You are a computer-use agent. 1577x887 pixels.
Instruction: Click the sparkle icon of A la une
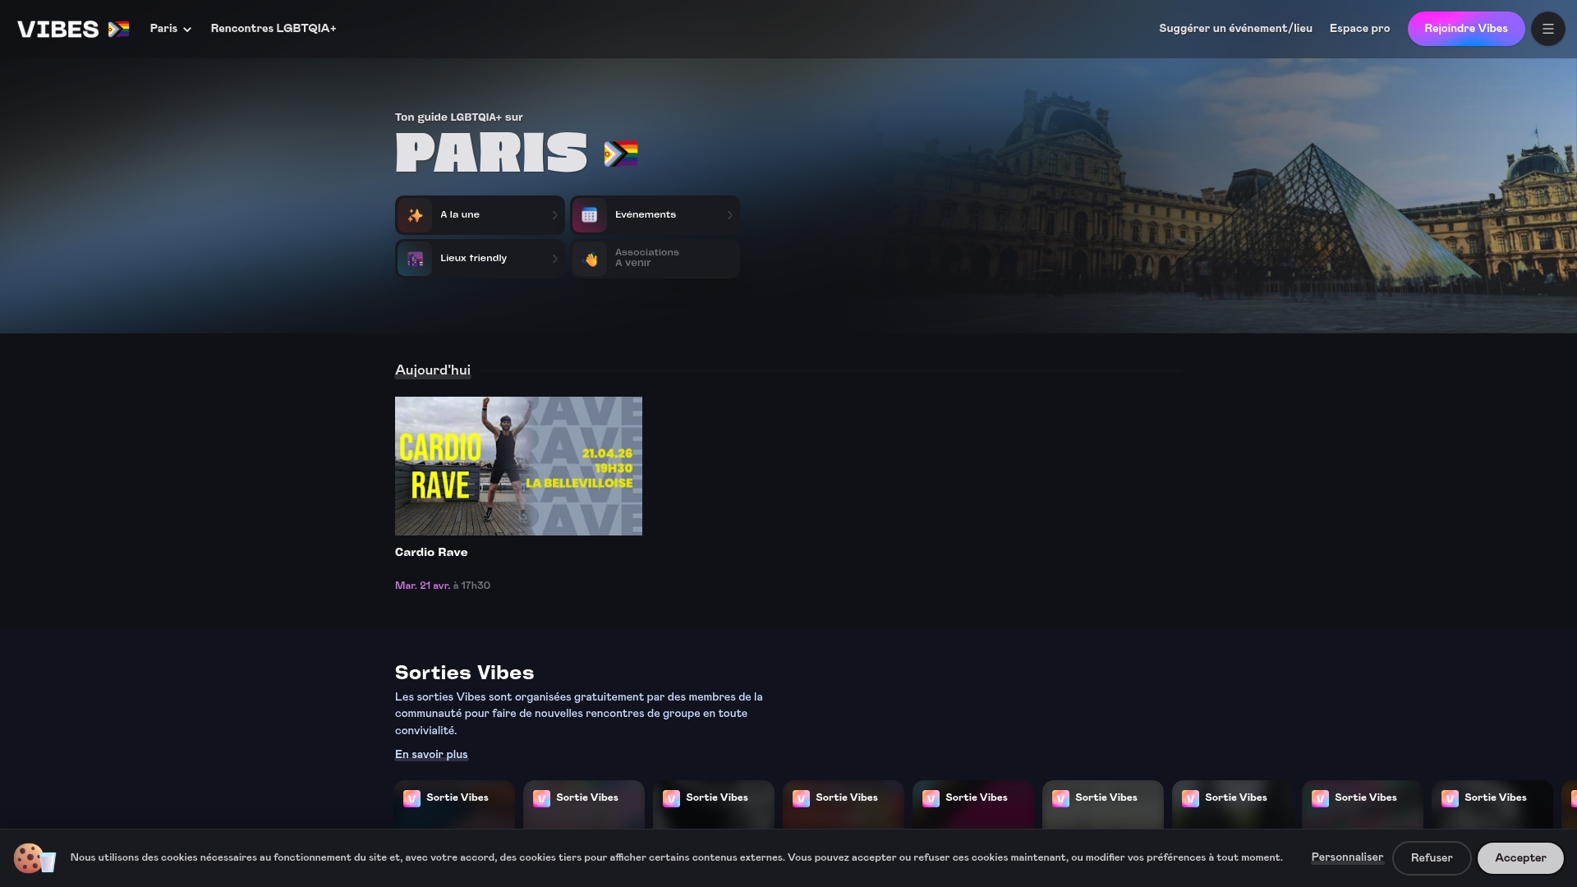pos(416,215)
